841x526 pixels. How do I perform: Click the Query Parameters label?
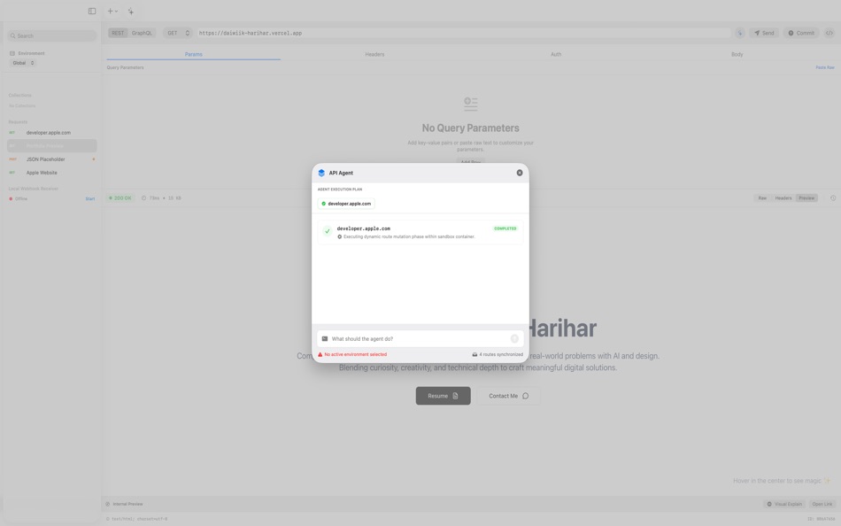tap(125, 67)
